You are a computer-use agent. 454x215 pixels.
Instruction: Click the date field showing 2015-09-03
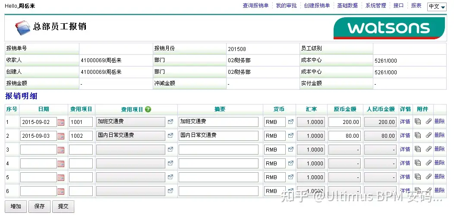click(38, 136)
